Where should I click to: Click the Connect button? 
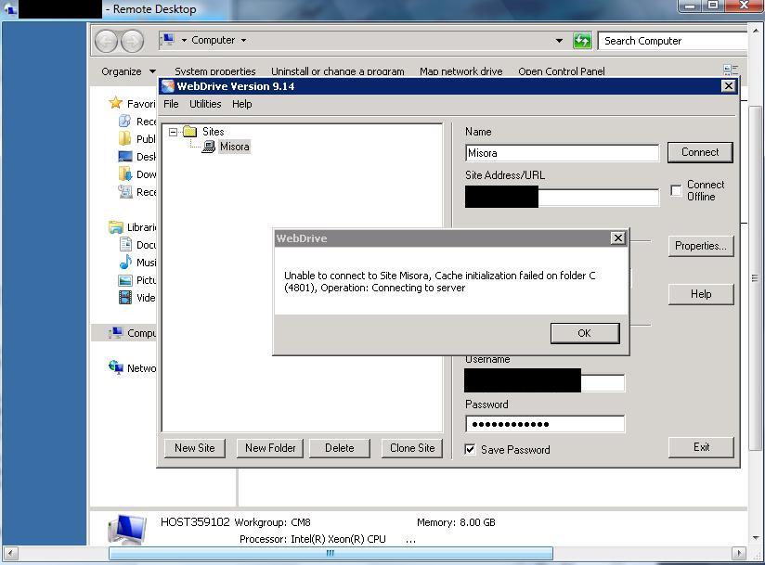(x=700, y=152)
